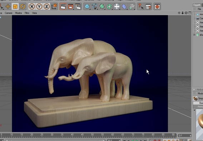The image size is (203, 141).
Task: Toggle the Z axis lock
Action: click(46, 6)
